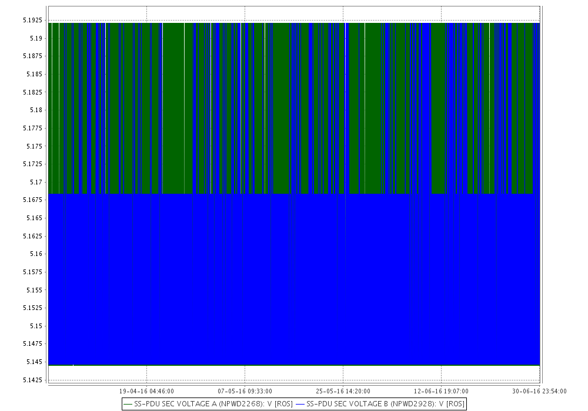The image size is (588, 411).
Task: Click y-axis value 5.165
Action: pos(35,218)
